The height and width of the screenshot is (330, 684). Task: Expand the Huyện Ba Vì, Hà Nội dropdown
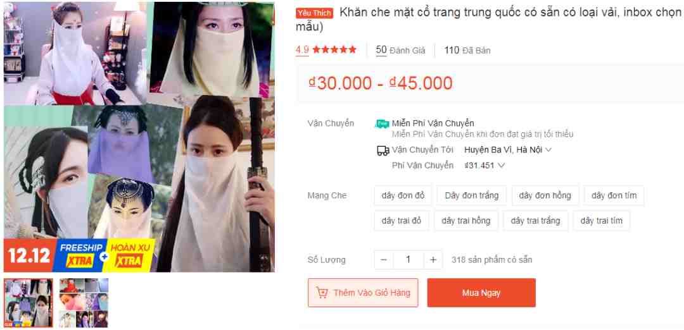508,150
